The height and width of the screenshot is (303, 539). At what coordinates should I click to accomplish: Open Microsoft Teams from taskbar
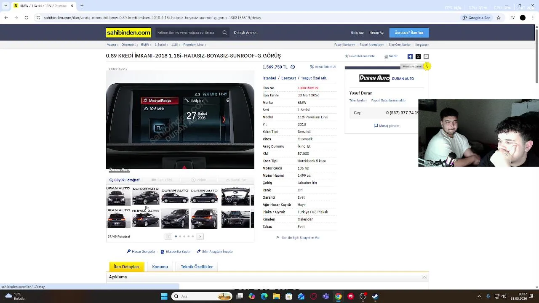click(326, 296)
